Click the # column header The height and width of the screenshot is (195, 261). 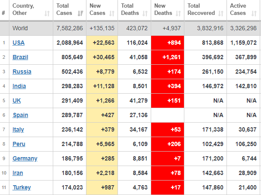pyautogui.click(x=4, y=13)
